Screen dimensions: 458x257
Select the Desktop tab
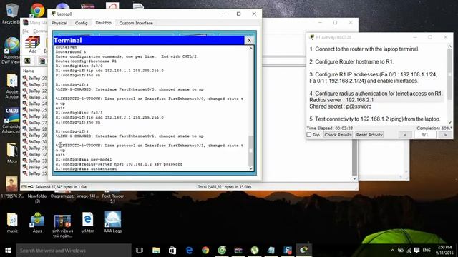point(103,23)
